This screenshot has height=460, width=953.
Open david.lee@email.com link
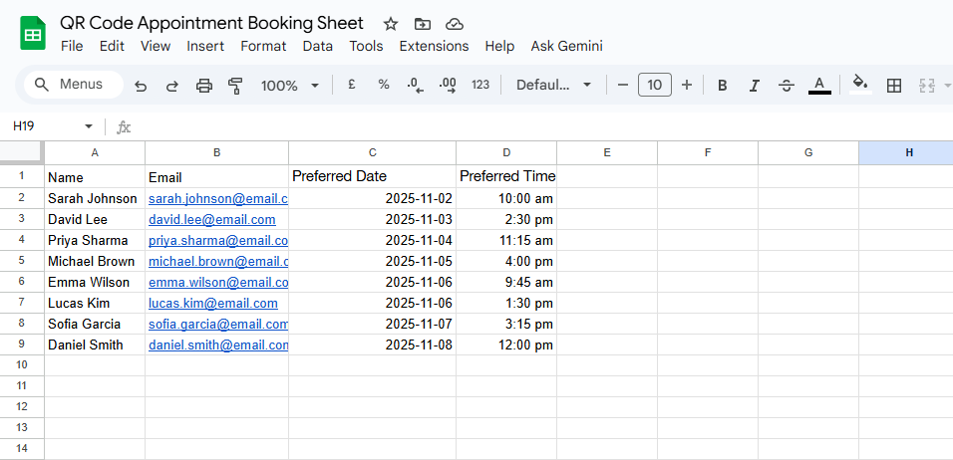[212, 219]
